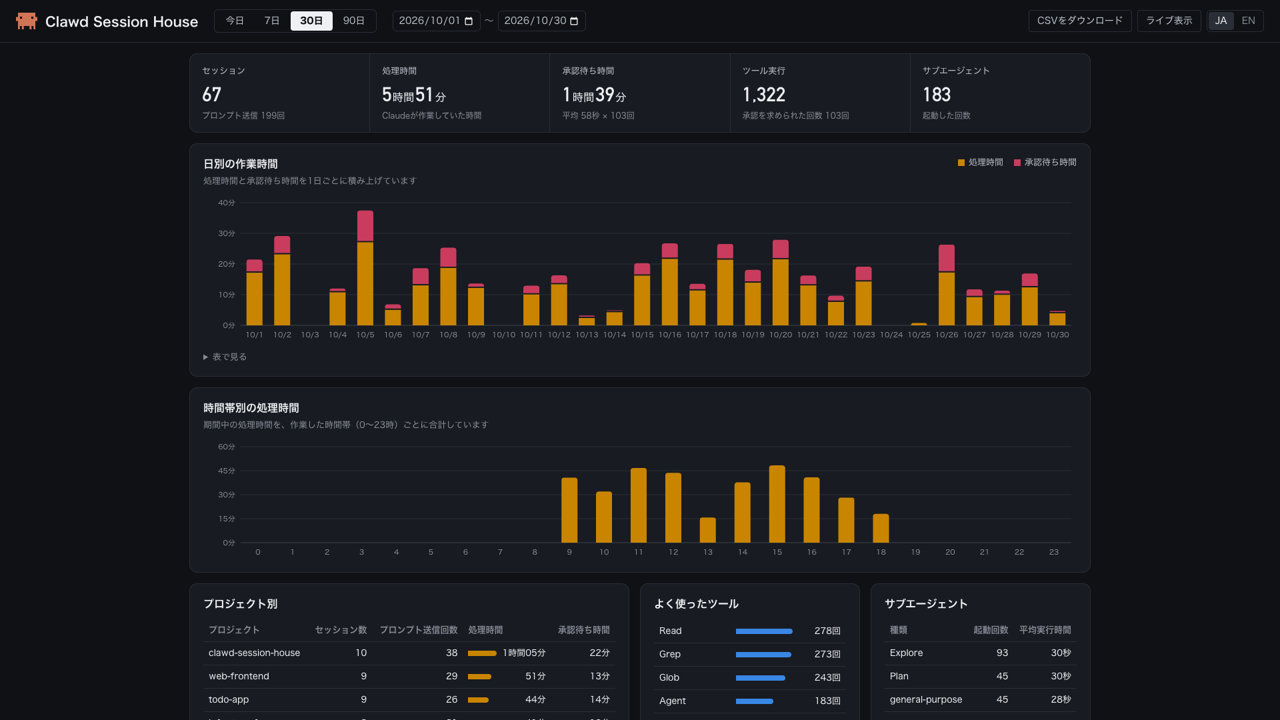1280x720 pixels.
Task: Click the start date field 2026/10/01
Action: pyautogui.click(x=436, y=21)
